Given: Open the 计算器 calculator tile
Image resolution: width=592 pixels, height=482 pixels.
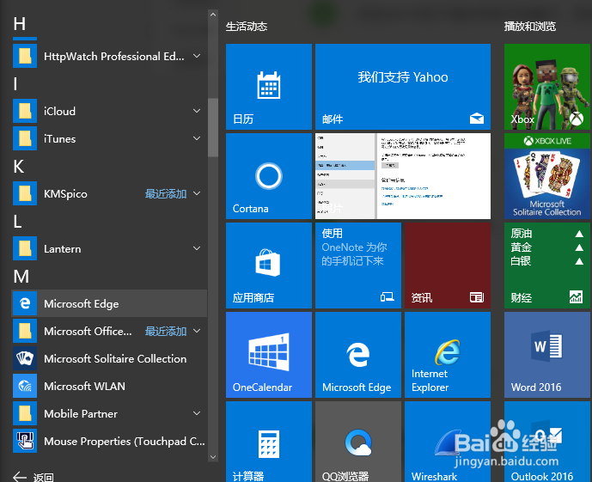Looking at the screenshot, I should pyautogui.click(x=269, y=442).
